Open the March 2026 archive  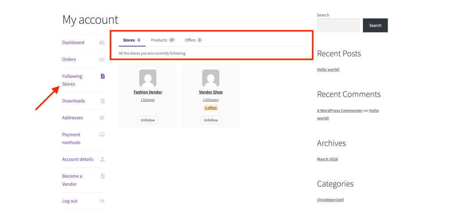pyautogui.click(x=327, y=159)
